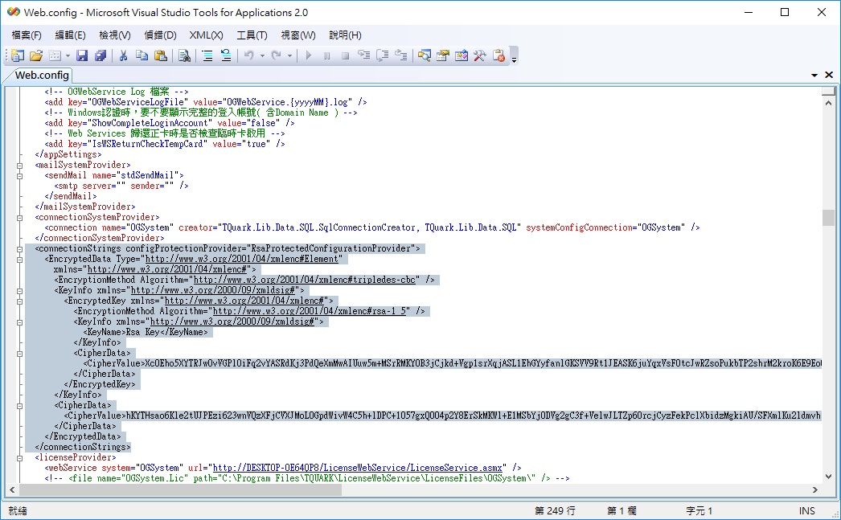Click the xmlenc#tripledes-cbc URL link
Viewport: 841px width, 520px height.
(305, 280)
